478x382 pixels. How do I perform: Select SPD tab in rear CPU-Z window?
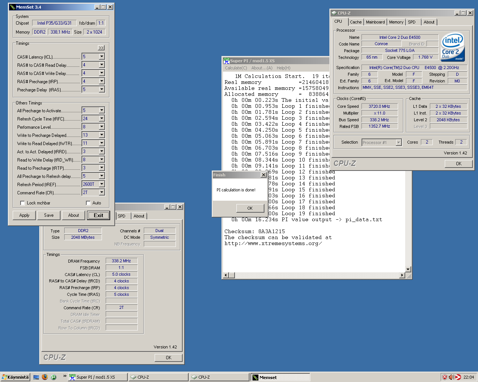coord(122,216)
